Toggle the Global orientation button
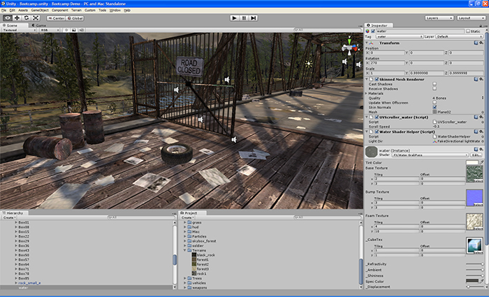This screenshot has height=297, width=489. 75,18
